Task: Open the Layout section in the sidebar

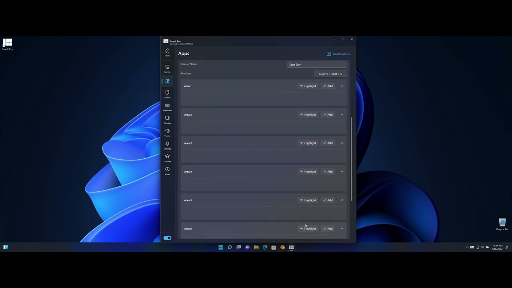Action: click(x=167, y=68)
